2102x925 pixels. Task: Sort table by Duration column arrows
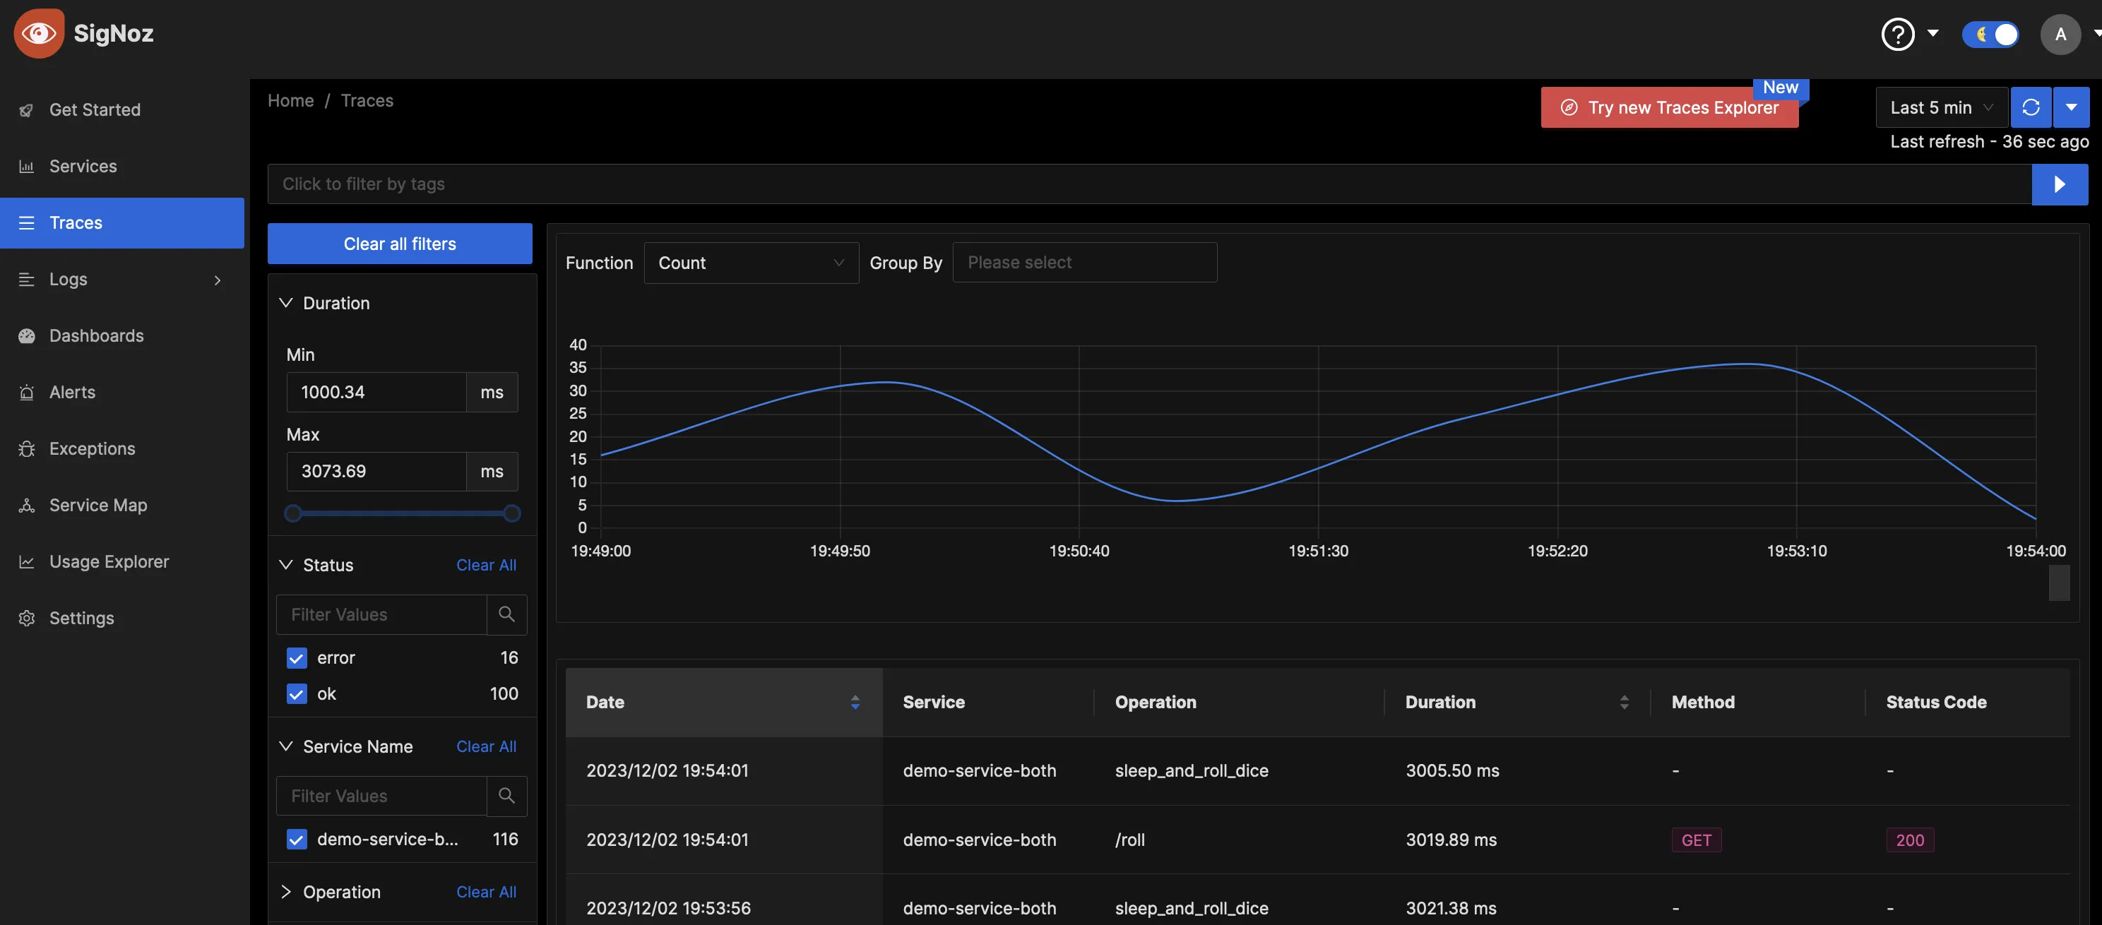click(x=1625, y=703)
